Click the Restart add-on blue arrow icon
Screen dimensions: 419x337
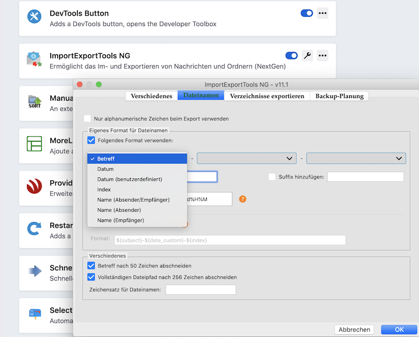point(35,229)
